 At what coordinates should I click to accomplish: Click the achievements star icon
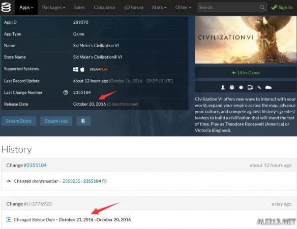click(241, 87)
